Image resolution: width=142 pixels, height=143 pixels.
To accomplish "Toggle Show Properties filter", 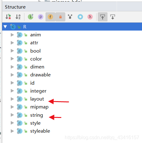I will click(x=41, y=17).
